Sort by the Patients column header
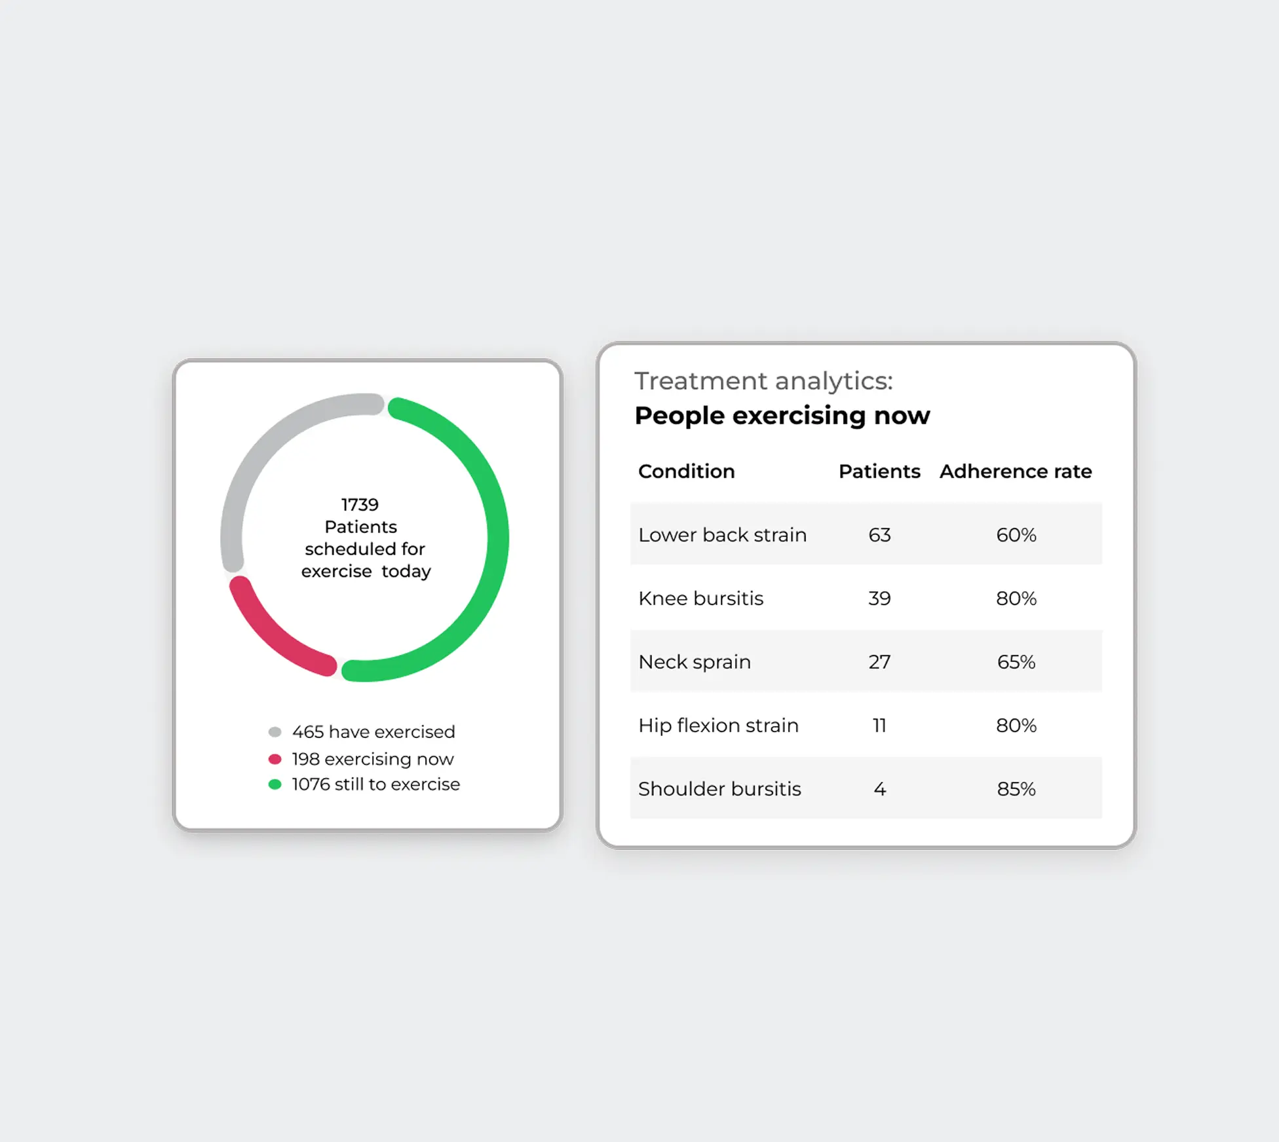The width and height of the screenshot is (1279, 1142). click(x=879, y=471)
